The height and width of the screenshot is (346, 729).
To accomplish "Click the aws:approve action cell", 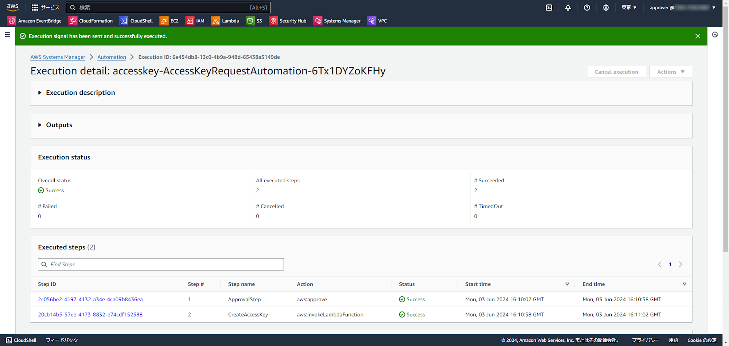I will pos(312,299).
